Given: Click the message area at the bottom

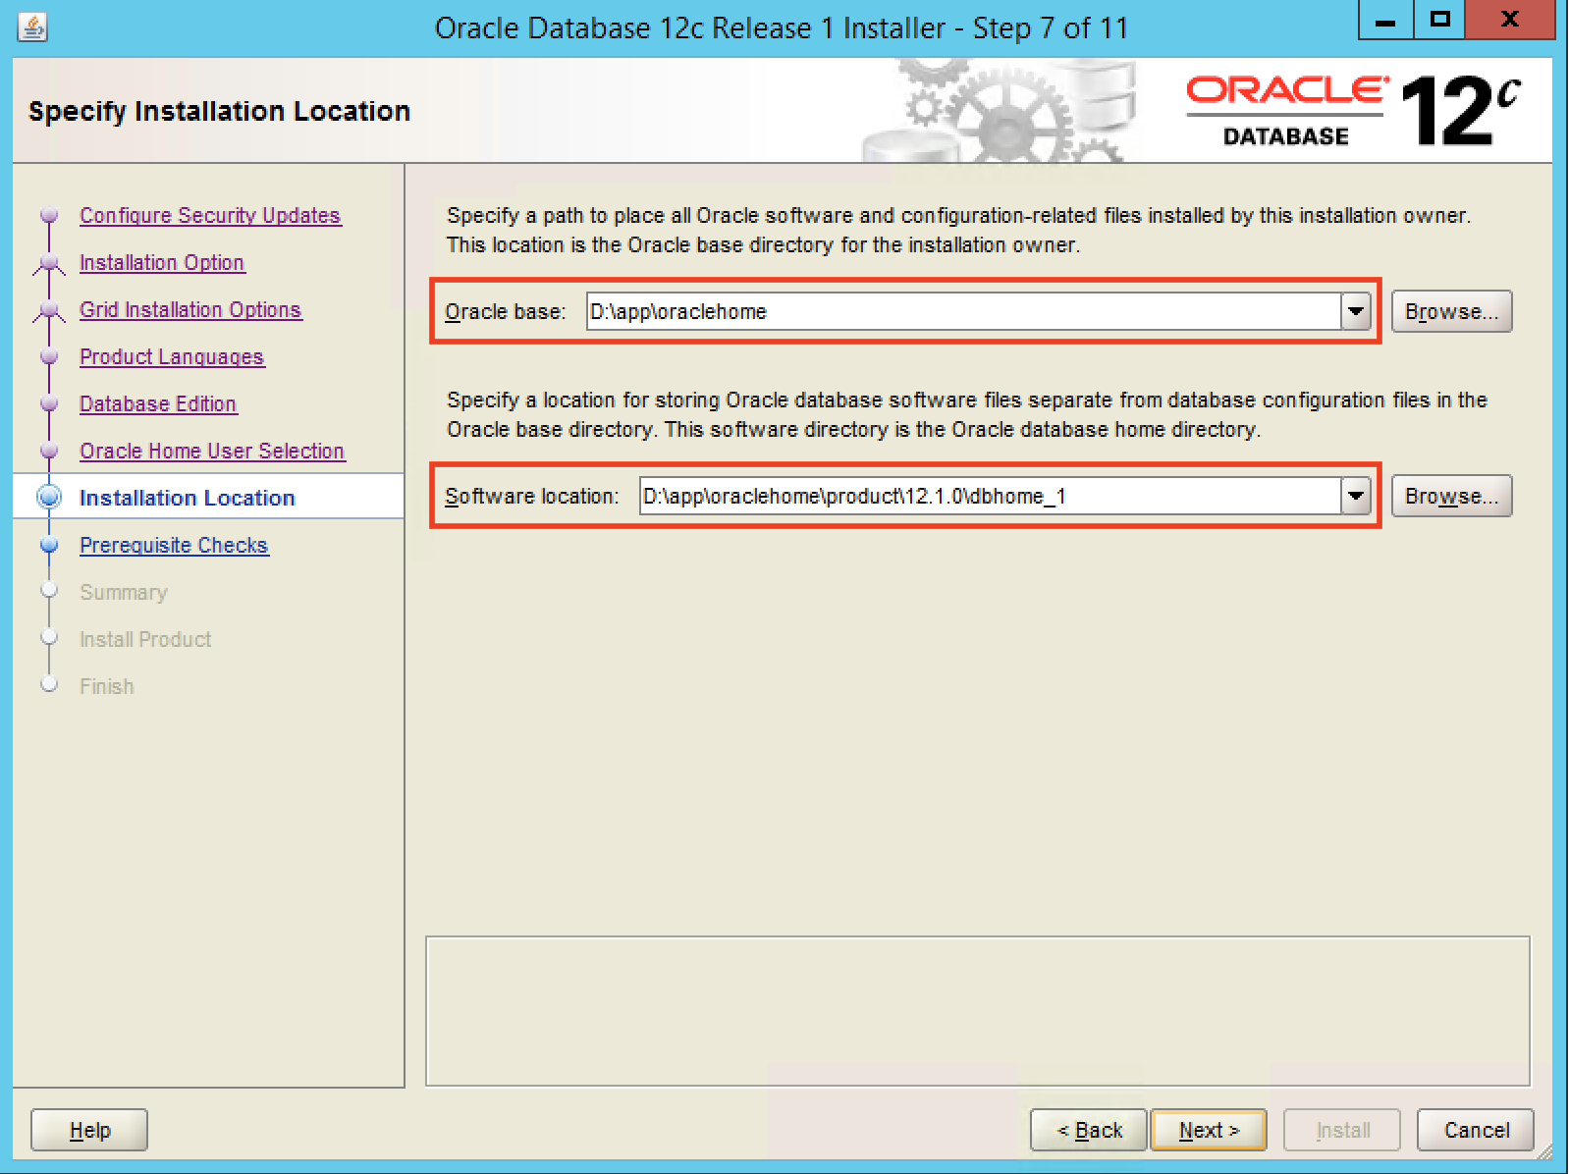Looking at the screenshot, I should (x=978, y=1011).
